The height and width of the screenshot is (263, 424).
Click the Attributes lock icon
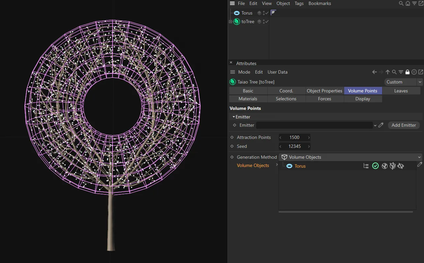pyautogui.click(x=408, y=72)
